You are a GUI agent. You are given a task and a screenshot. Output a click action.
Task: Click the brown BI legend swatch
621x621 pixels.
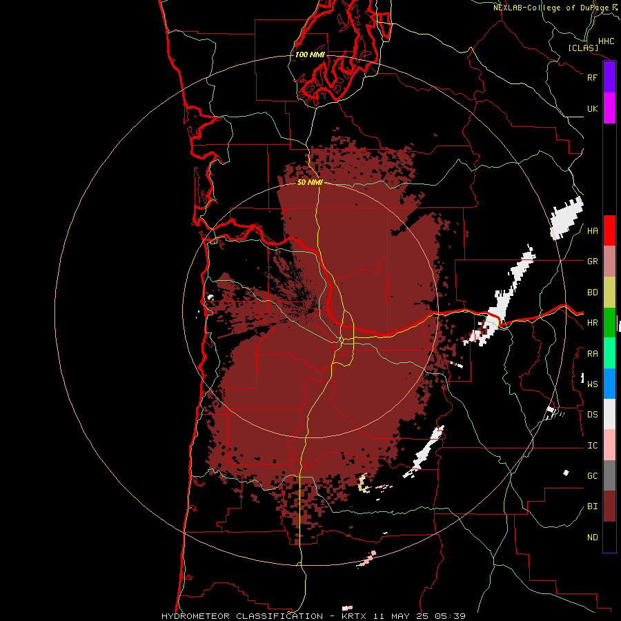(609, 506)
